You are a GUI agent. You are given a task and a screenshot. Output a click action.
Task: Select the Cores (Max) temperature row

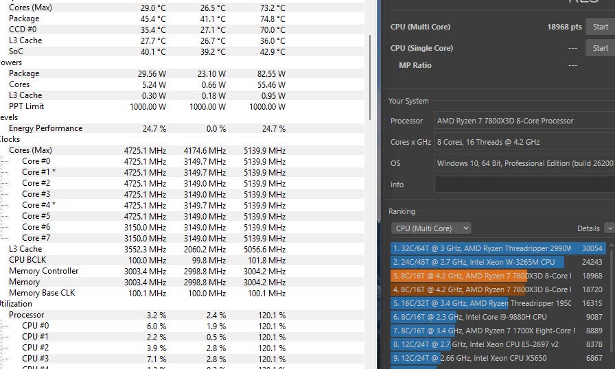182,8
